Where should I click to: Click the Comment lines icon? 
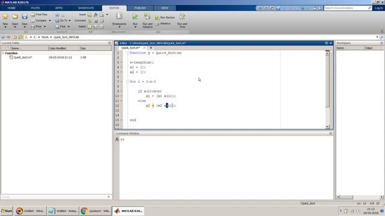pos(90,21)
